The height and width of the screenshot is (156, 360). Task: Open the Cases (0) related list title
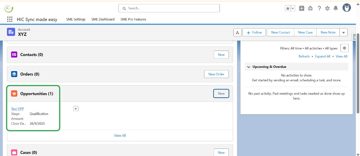point(29,152)
